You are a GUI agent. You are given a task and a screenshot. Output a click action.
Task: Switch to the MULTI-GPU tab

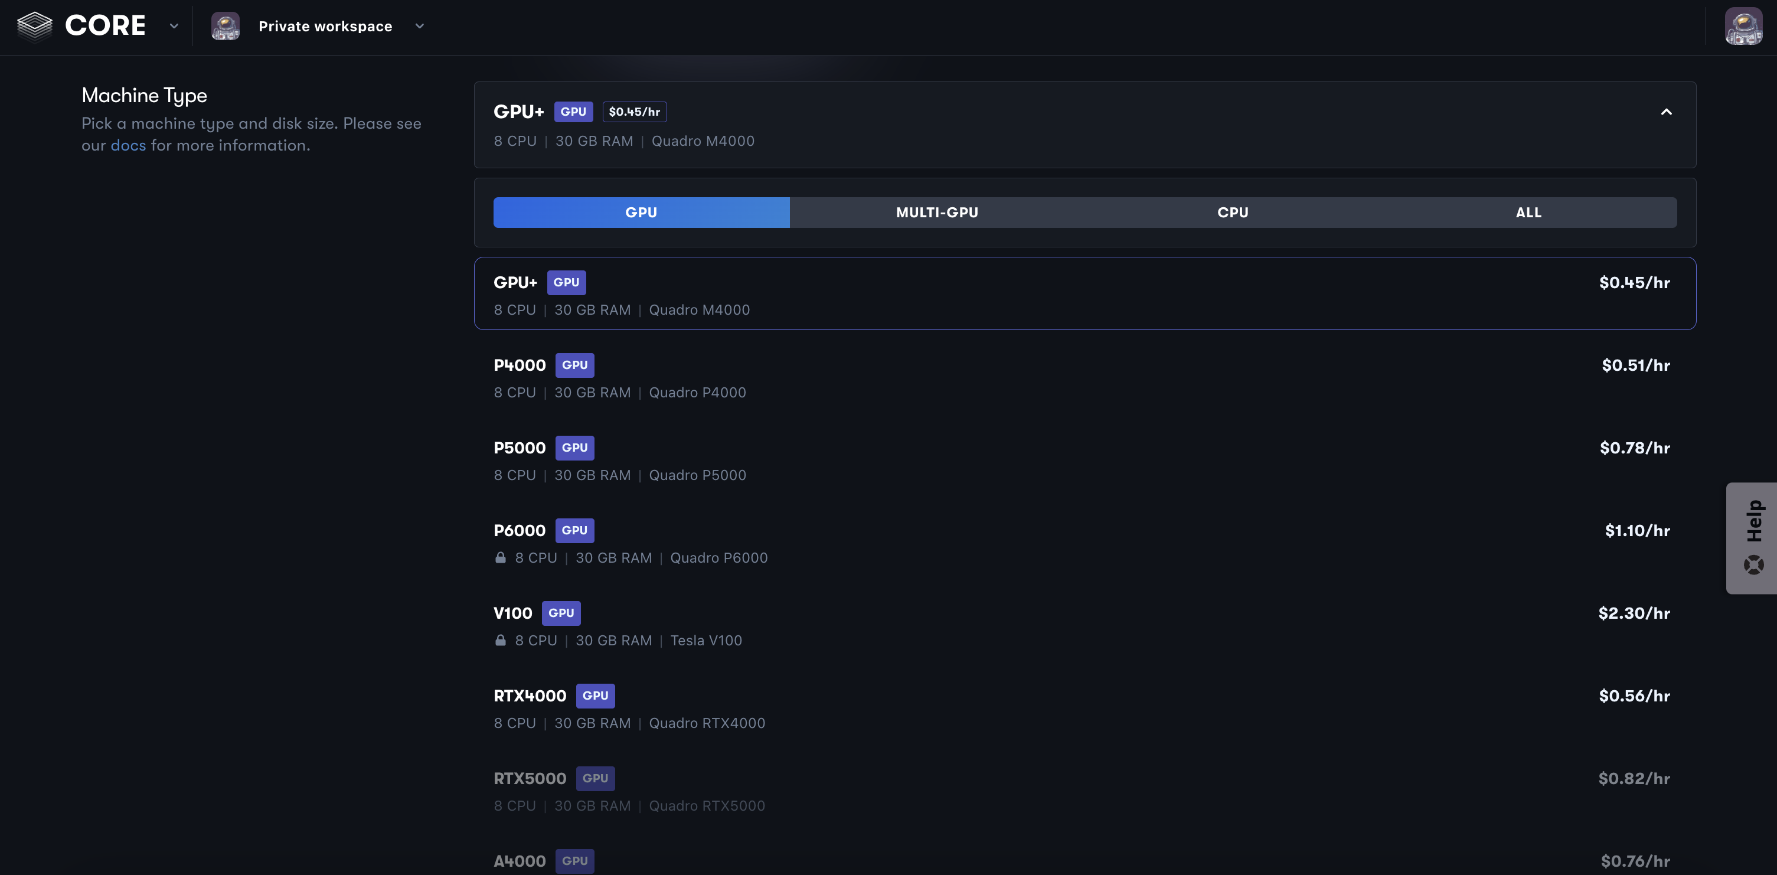pos(936,212)
